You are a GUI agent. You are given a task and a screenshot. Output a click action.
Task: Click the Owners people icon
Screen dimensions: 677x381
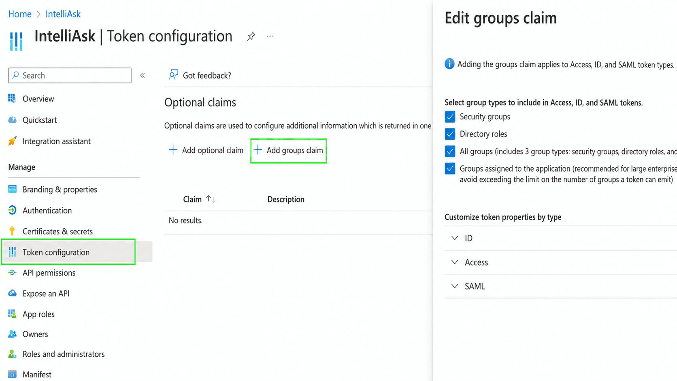(x=12, y=334)
